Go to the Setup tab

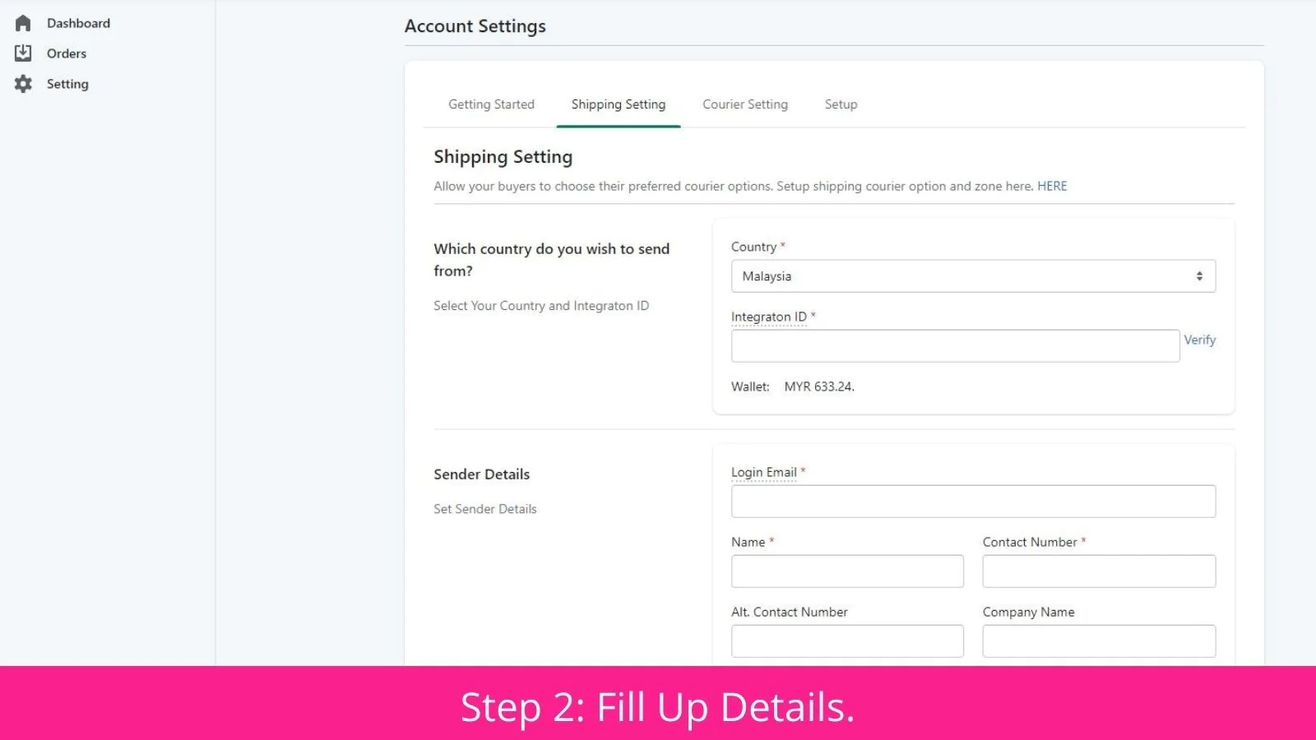coord(841,104)
